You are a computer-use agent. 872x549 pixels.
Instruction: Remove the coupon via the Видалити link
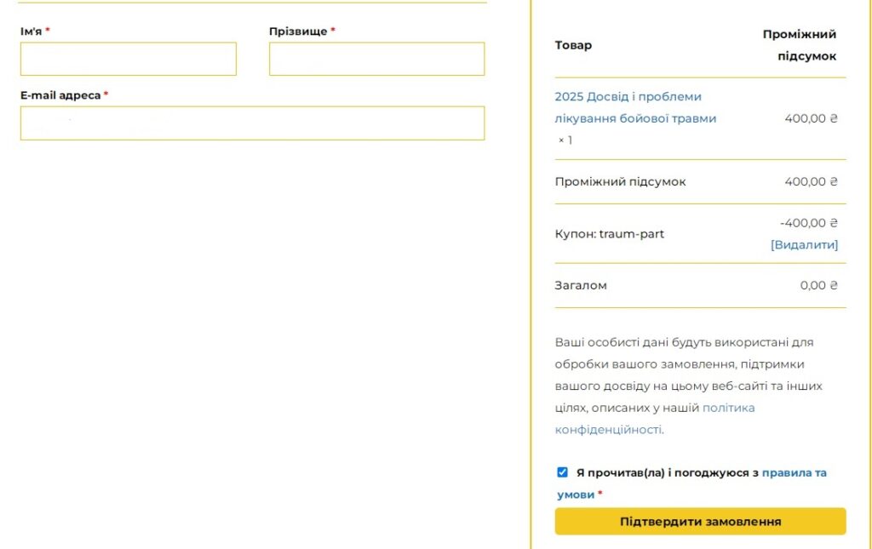(804, 245)
